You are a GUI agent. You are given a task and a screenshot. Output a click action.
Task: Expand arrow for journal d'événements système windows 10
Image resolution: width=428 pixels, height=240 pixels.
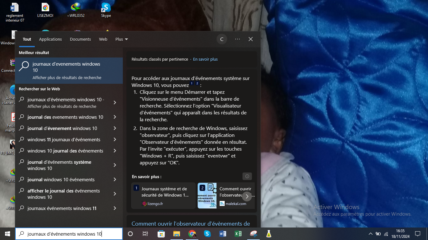coord(115,165)
